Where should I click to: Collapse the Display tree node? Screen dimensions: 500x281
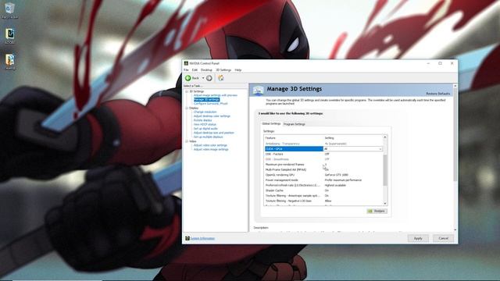coord(187,108)
